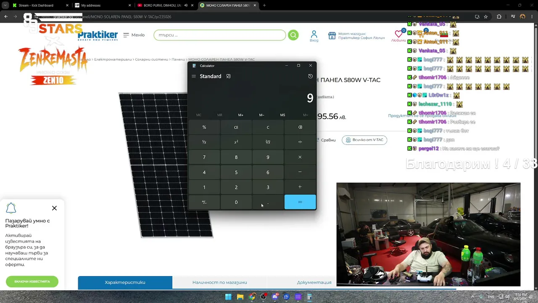Click the digit 8 key
Image resolution: width=538 pixels, height=303 pixels.
(x=236, y=157)
